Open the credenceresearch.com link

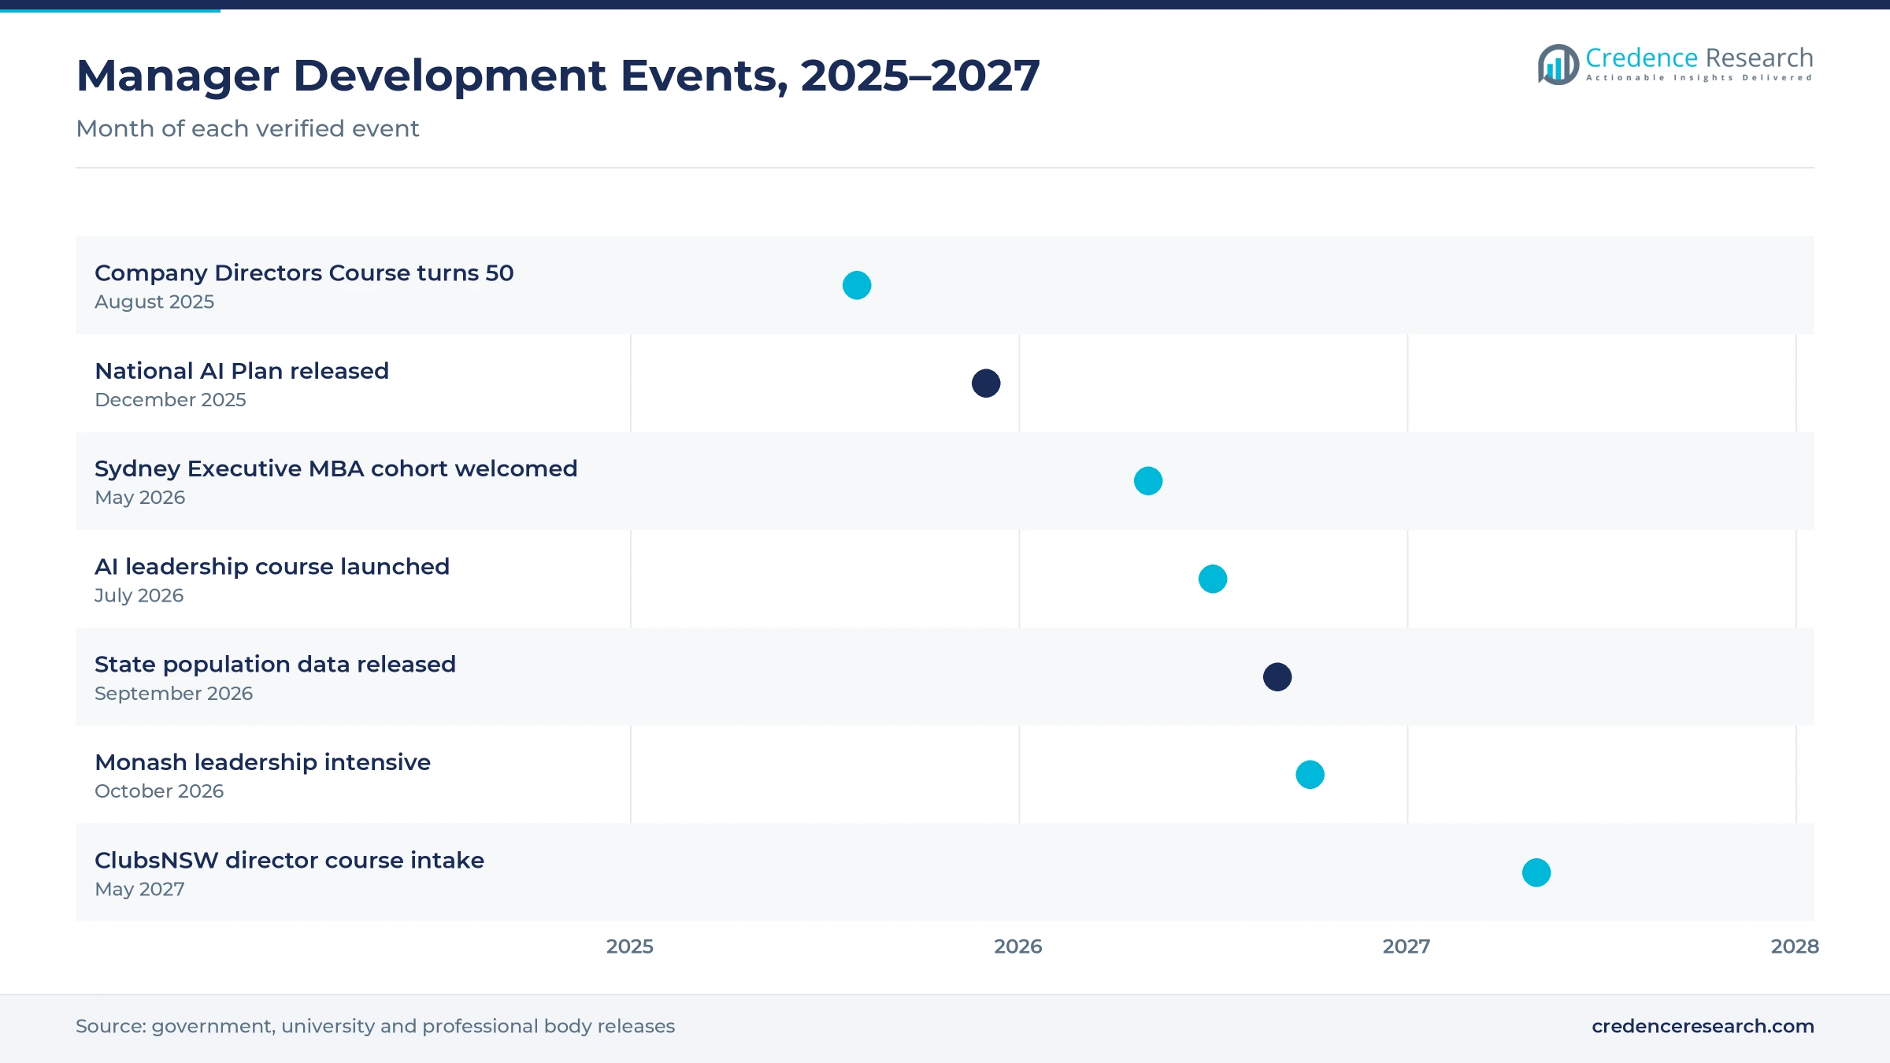pyautogui.click(x=1703, y=1026)
